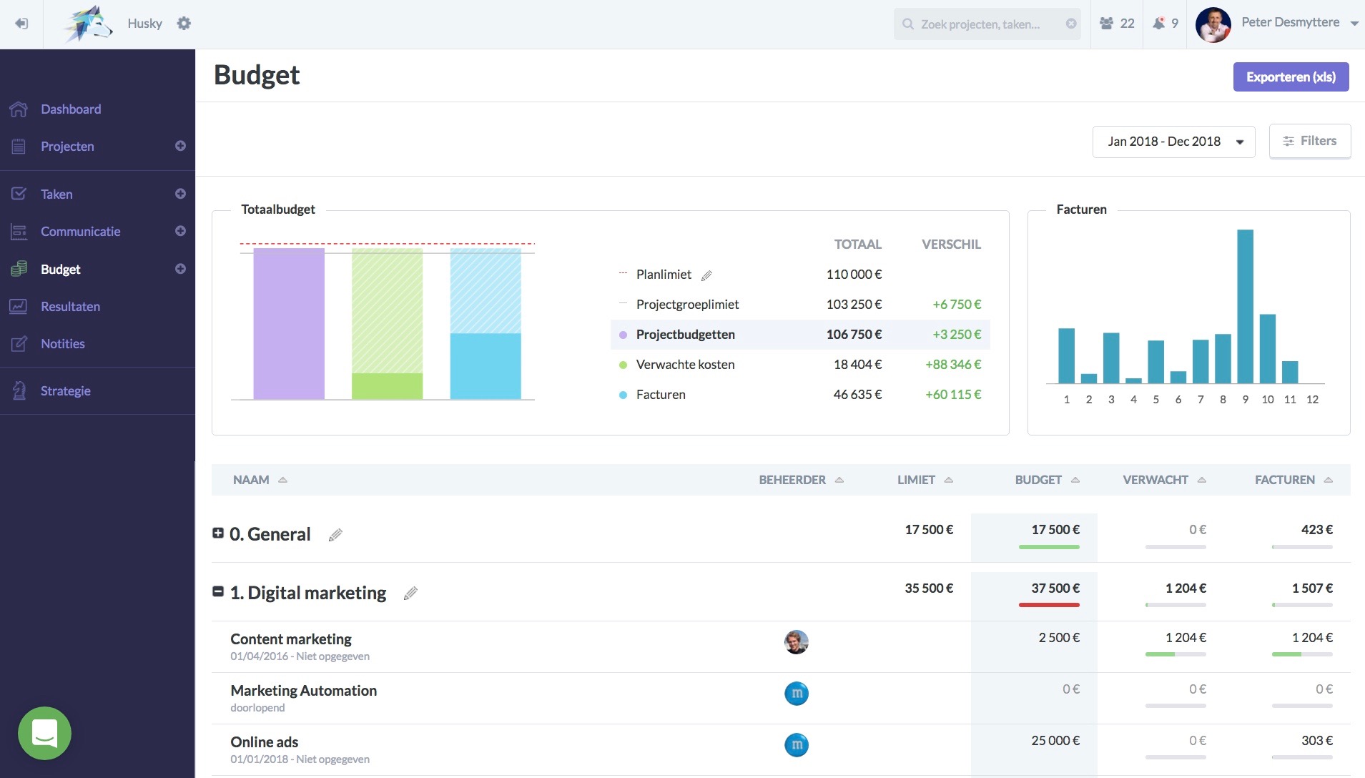Open the Marketing Automation project
The image size is (1365, 778).
(303, 691)
